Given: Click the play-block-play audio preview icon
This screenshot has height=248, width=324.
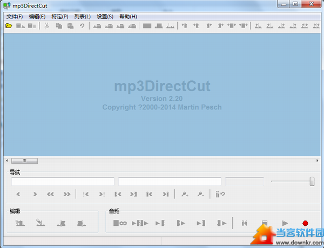Looking at the screenshot, I should (140, 223).
